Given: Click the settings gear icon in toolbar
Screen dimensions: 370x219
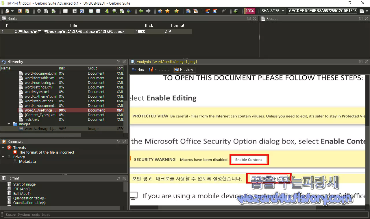Looking at the screenshot, I should (x=39, y=11).
